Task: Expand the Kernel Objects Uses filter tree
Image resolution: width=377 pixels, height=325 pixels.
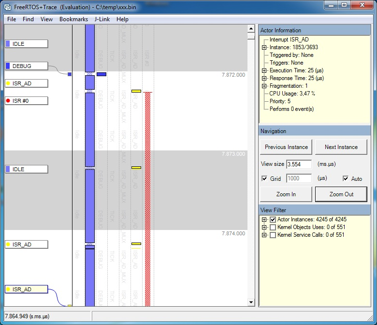Action: 264,227
